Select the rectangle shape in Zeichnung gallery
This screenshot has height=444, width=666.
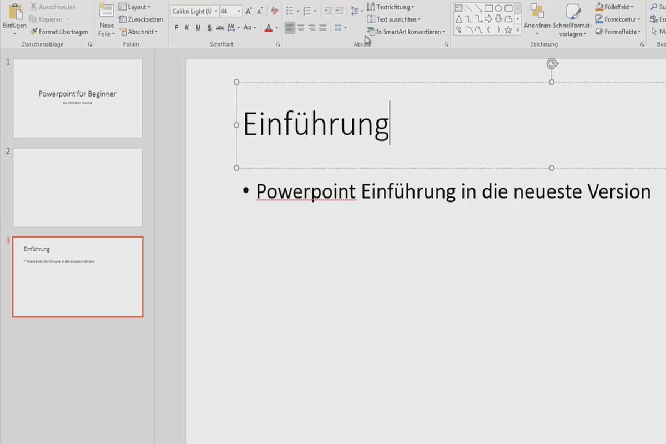tap(488, 8)
